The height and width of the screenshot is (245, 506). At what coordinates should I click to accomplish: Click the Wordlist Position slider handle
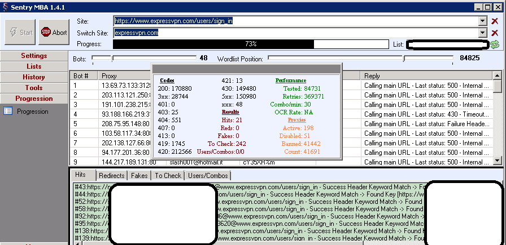(403, 58)
